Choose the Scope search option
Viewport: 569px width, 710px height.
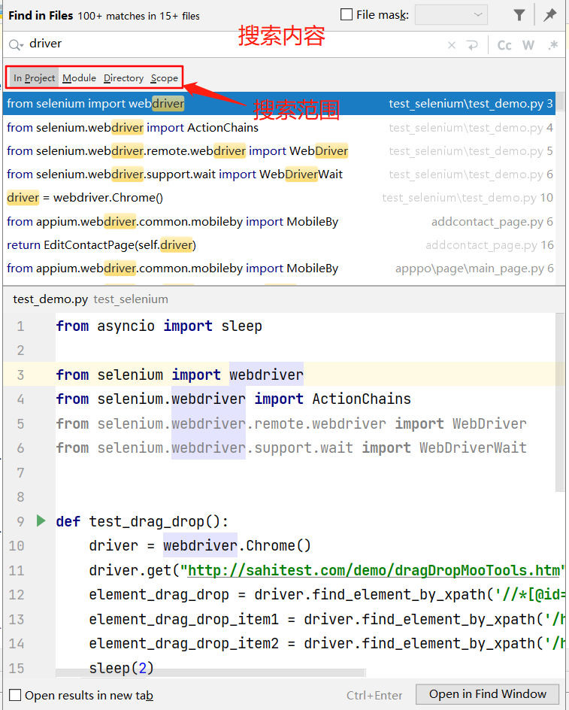[x=164, y=77]
